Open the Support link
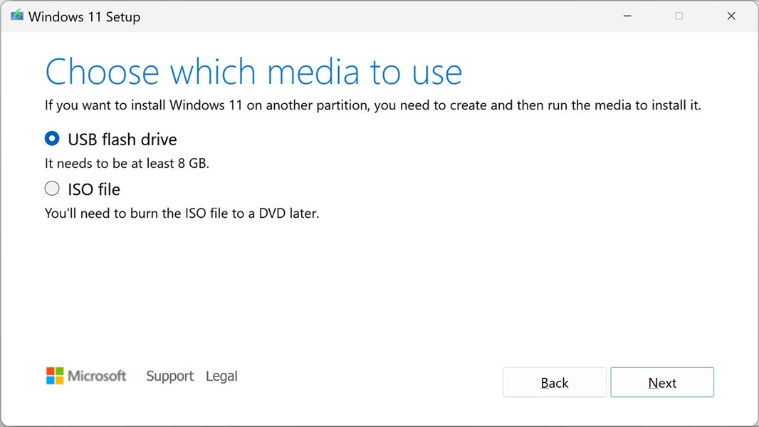The height and width of the screenshot is (427, 759). pos(169,376)
